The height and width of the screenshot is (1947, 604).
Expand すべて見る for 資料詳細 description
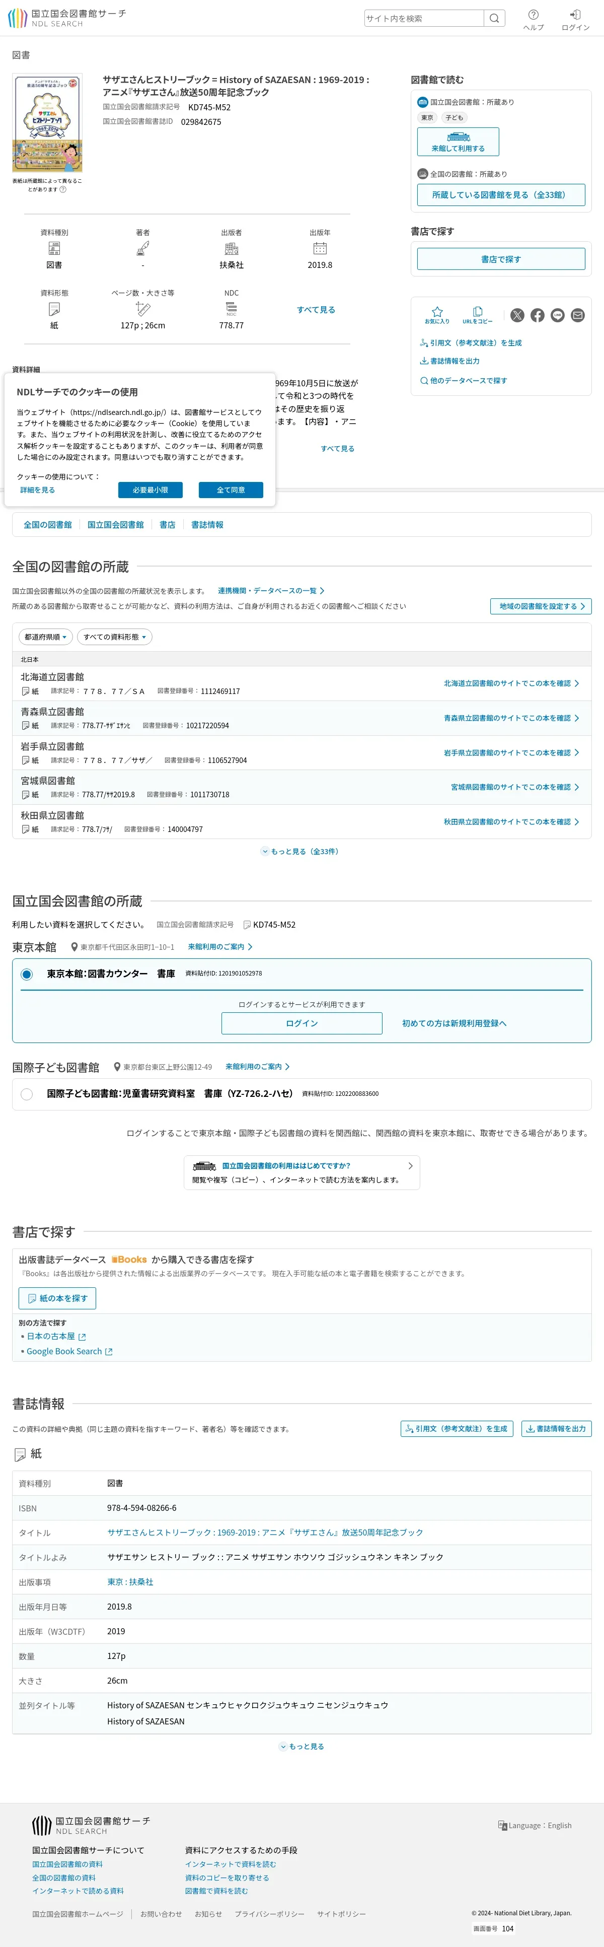(x=337, y=449)
